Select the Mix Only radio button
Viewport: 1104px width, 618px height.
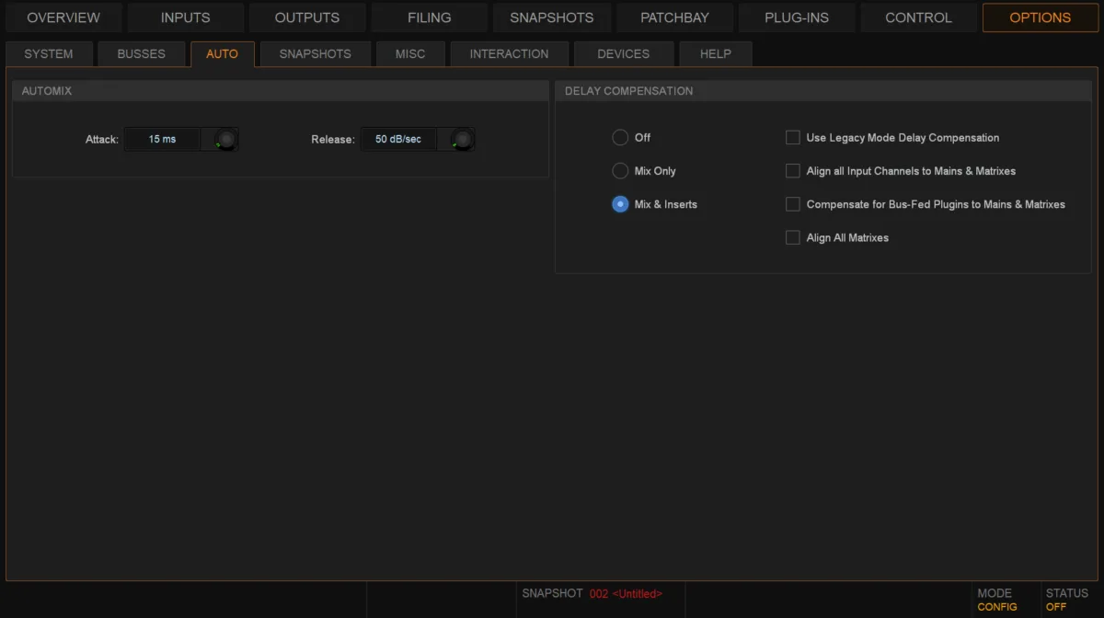(x=620, y=171)
